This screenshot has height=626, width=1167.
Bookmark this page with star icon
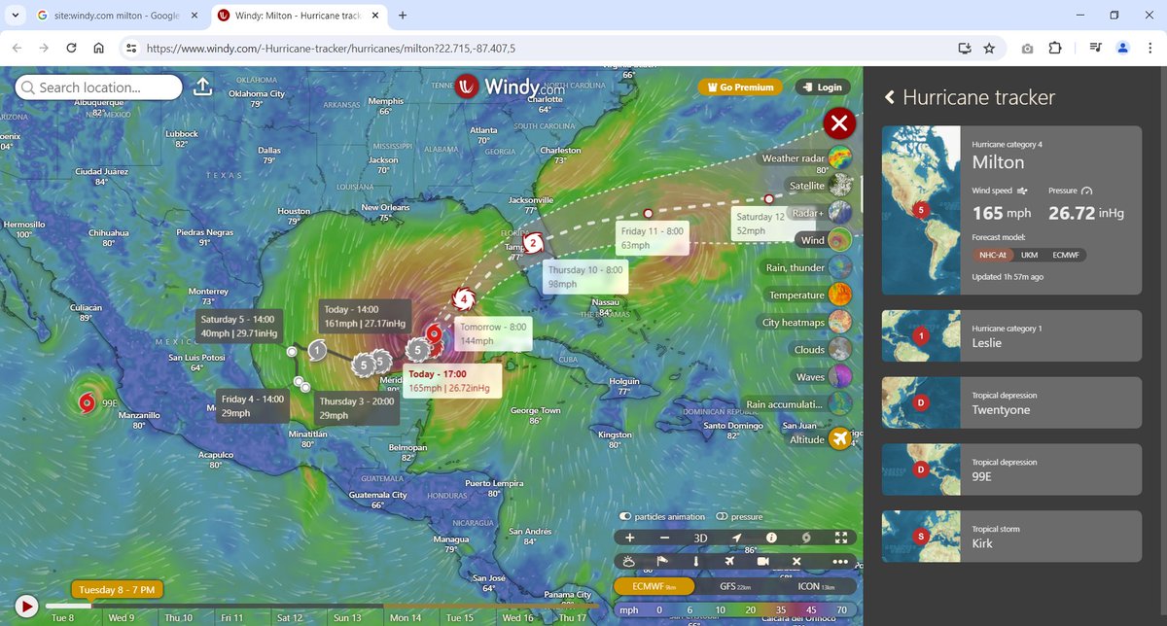989,48
